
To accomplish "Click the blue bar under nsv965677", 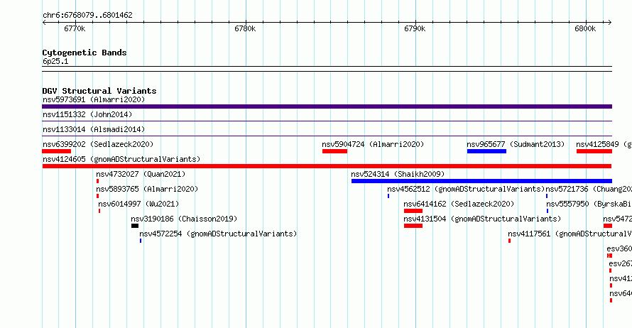I will 486,151.
